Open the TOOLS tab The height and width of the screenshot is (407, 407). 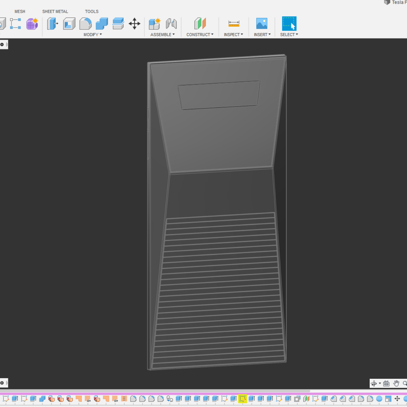tap(92, 12)
